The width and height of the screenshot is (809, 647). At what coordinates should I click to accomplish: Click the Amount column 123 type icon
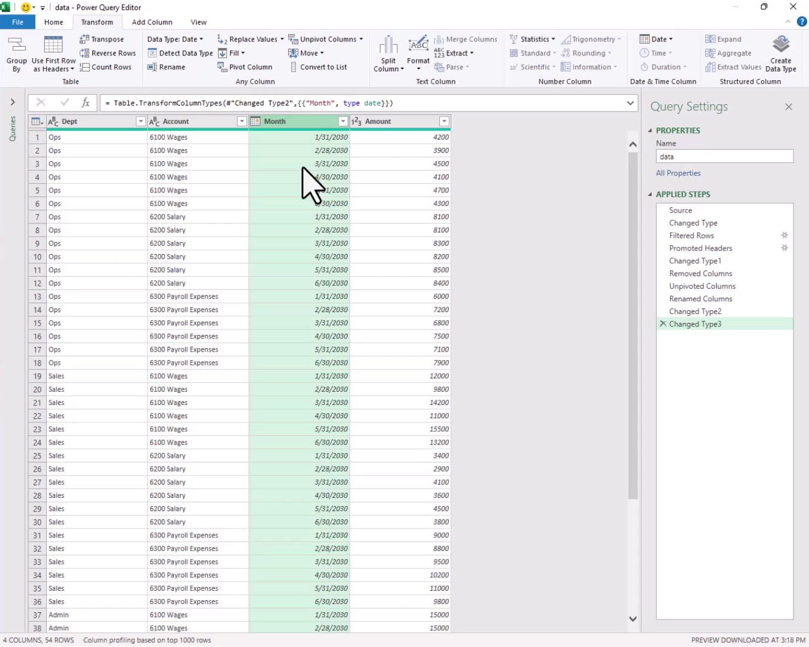(357, 122)
